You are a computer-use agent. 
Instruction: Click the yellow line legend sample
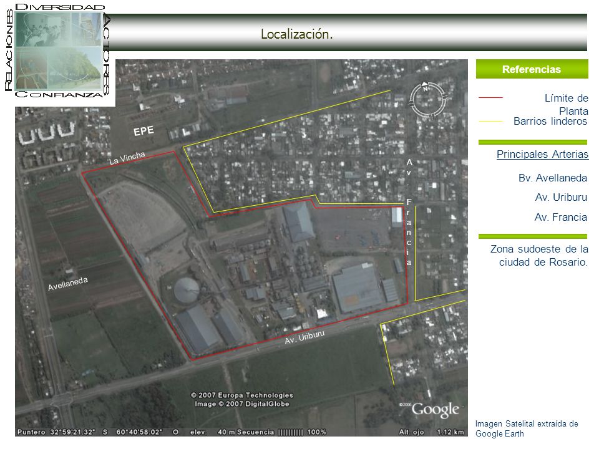[490, 122]
